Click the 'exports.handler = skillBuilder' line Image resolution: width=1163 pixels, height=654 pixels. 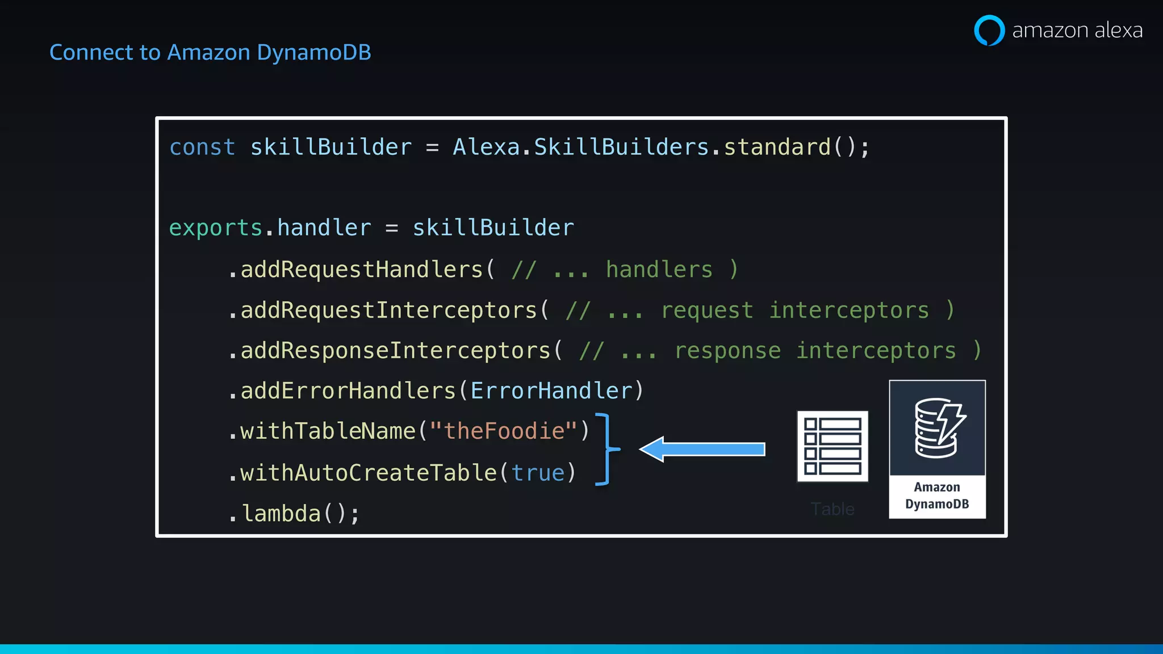(x=372, y=228)
